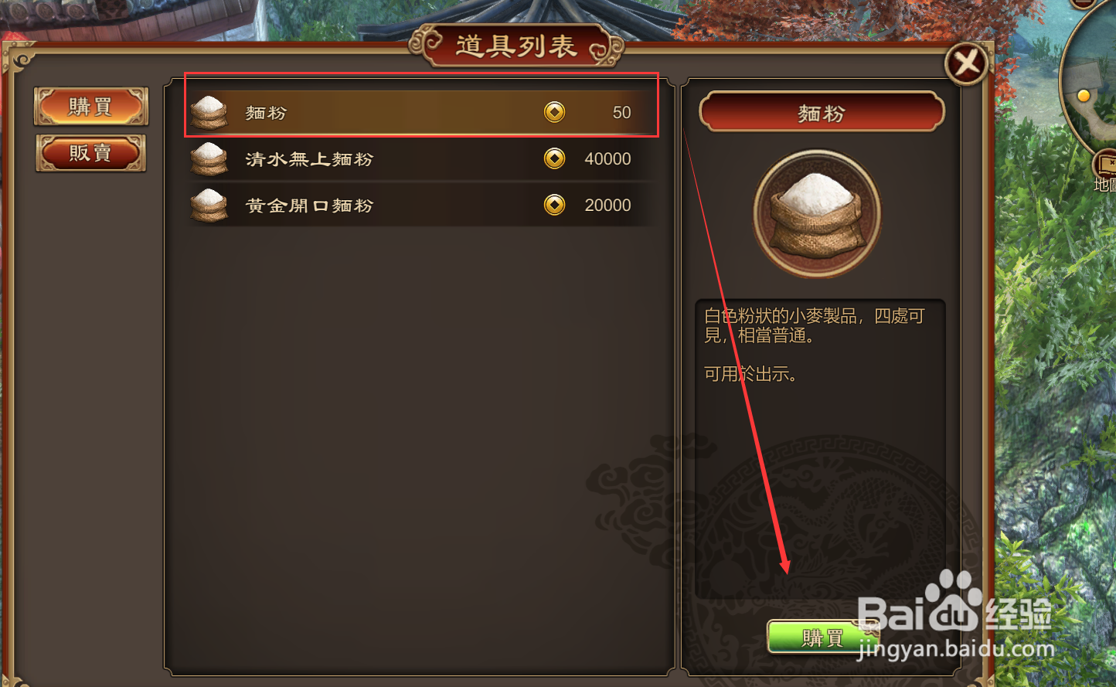The width and height of the screenshot is (1116, 687).
Task: Click the flour sack icon beside 黃金開口麵粉
Action: click(x=209, y=206)
